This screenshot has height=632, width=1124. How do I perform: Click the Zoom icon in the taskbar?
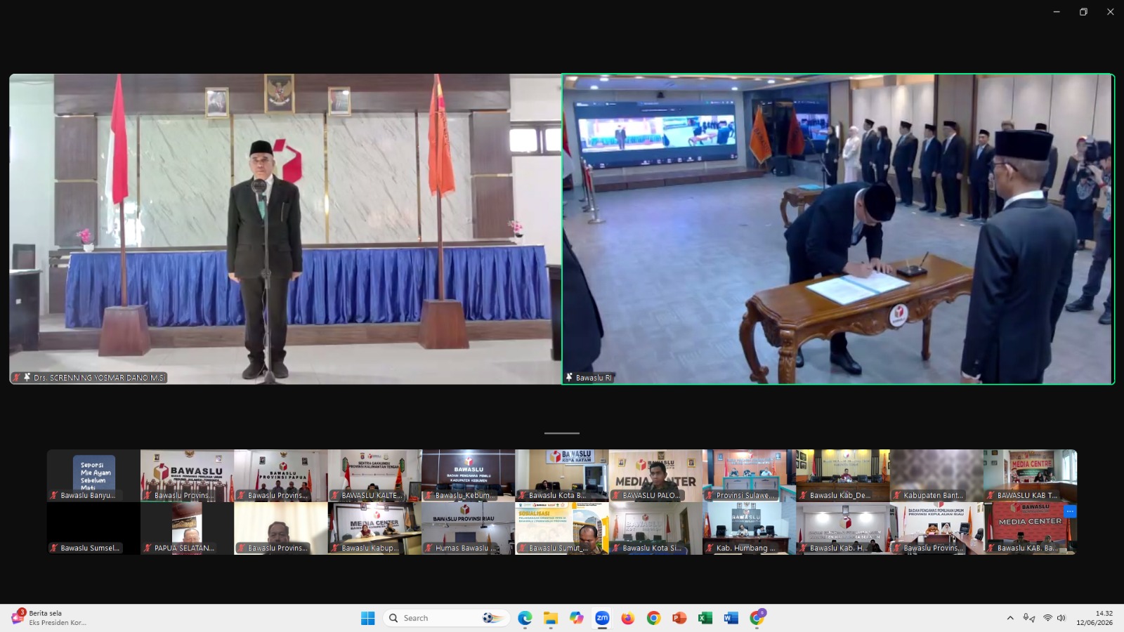[x=602, y=618]
